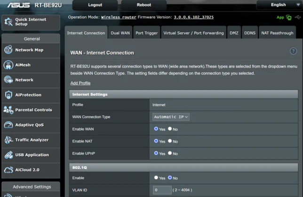Click the Adaptive QoS gauge icon
Viewport: 303px width, 197px height.
tap(8, 125)
